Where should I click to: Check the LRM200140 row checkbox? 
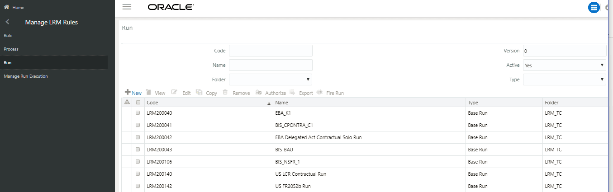point(138,174)
